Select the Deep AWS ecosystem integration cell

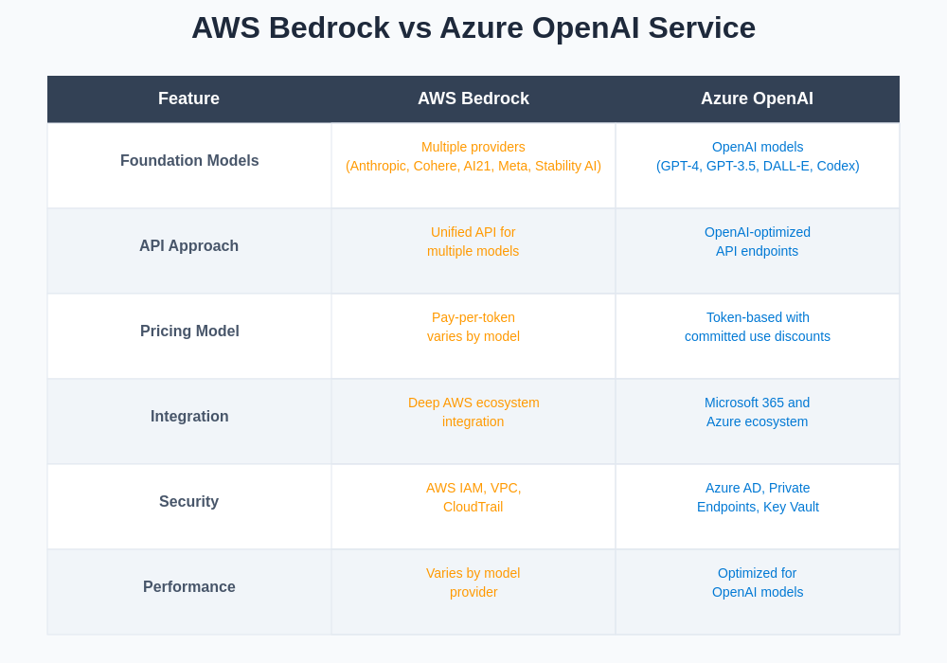tap(473, 413)
